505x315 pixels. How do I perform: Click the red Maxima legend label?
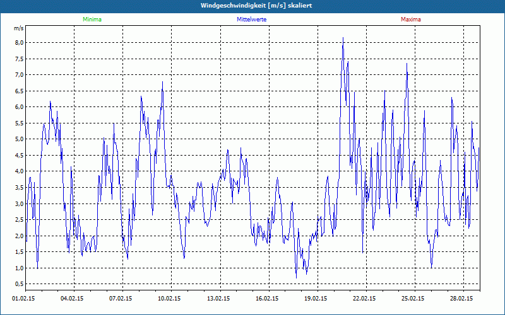pyautogui.click(x=411, y=20)
